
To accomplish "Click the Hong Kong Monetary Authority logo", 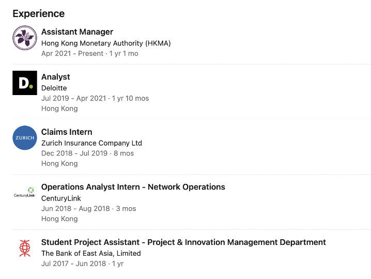I will (x=25, y=38).
